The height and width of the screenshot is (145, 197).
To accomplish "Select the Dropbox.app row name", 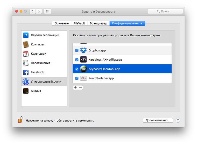I will (97, 50).
